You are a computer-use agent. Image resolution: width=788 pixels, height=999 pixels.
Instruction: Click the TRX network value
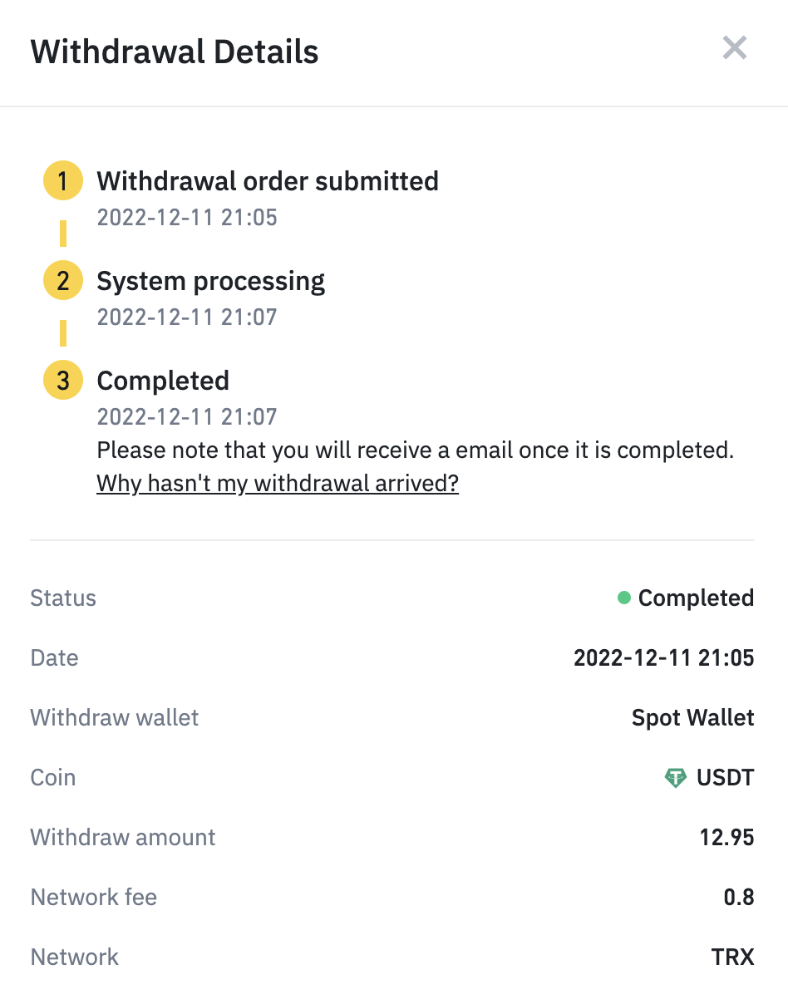(x=733, y=957)
